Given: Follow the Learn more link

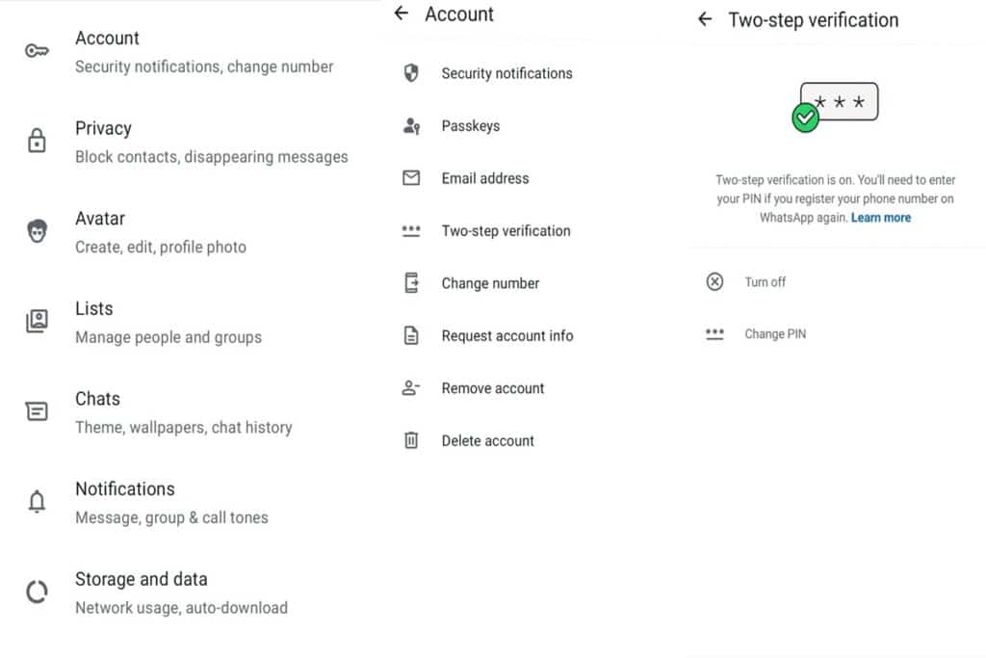Looking at the screenshot, I should click(881, 218).
